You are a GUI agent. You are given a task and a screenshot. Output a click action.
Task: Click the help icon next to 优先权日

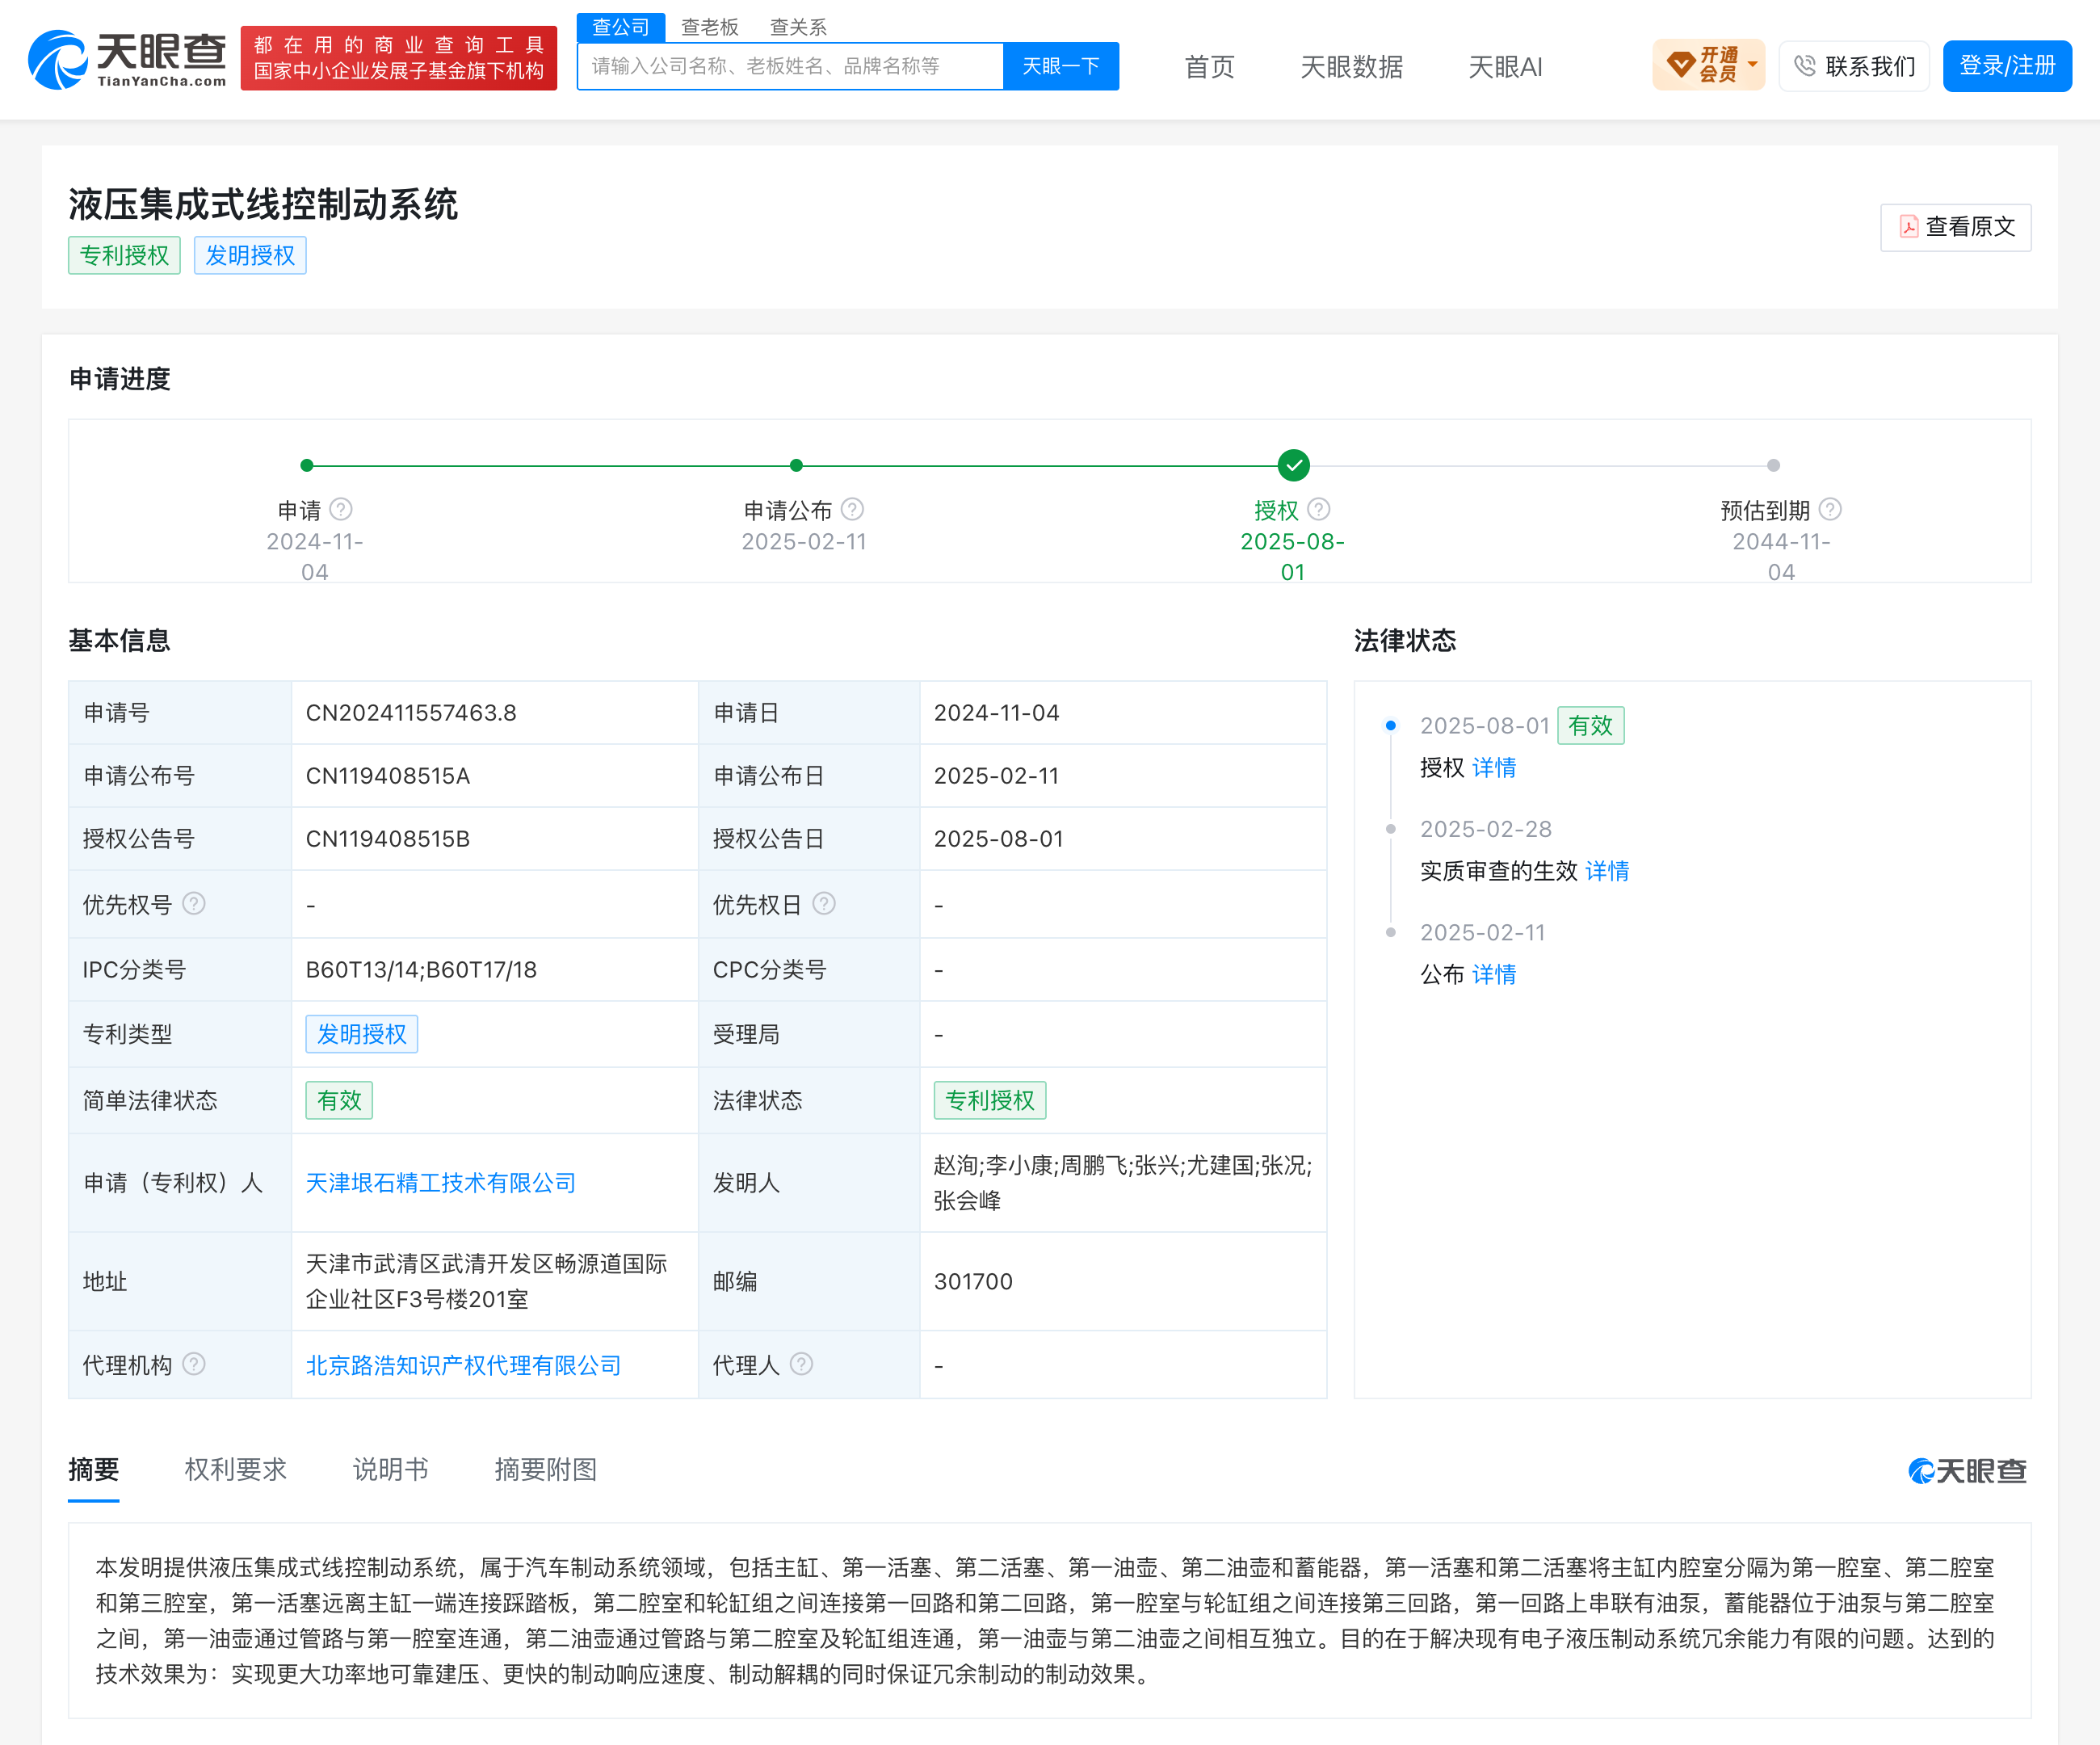[824, 903]
